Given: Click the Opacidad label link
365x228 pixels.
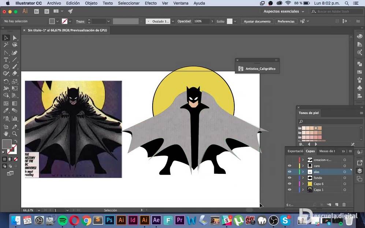Looking at the screenshot, I should pos(185,21).
